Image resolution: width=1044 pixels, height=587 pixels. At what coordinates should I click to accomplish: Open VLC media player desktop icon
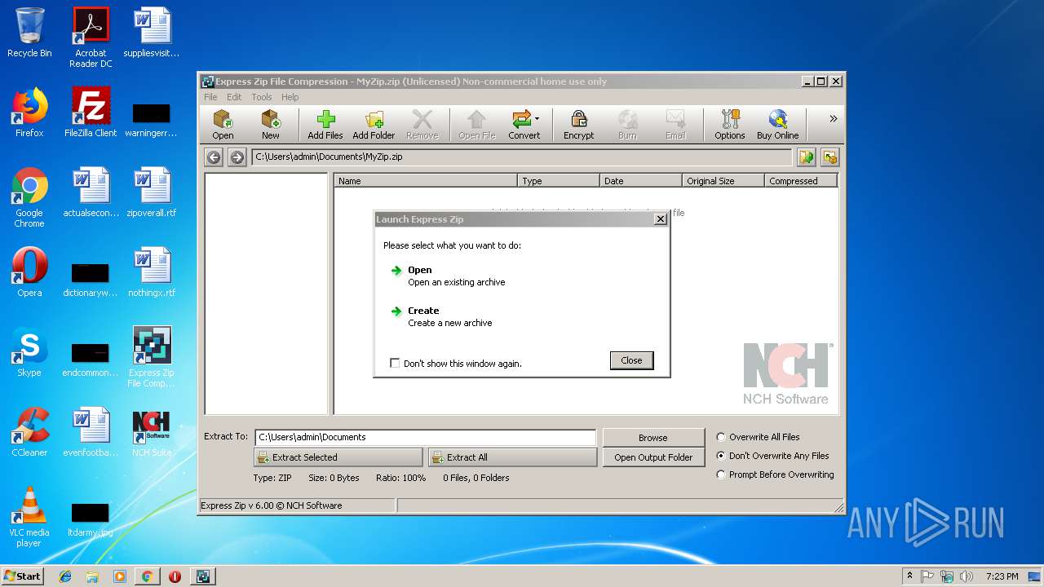tap(29, 517)
